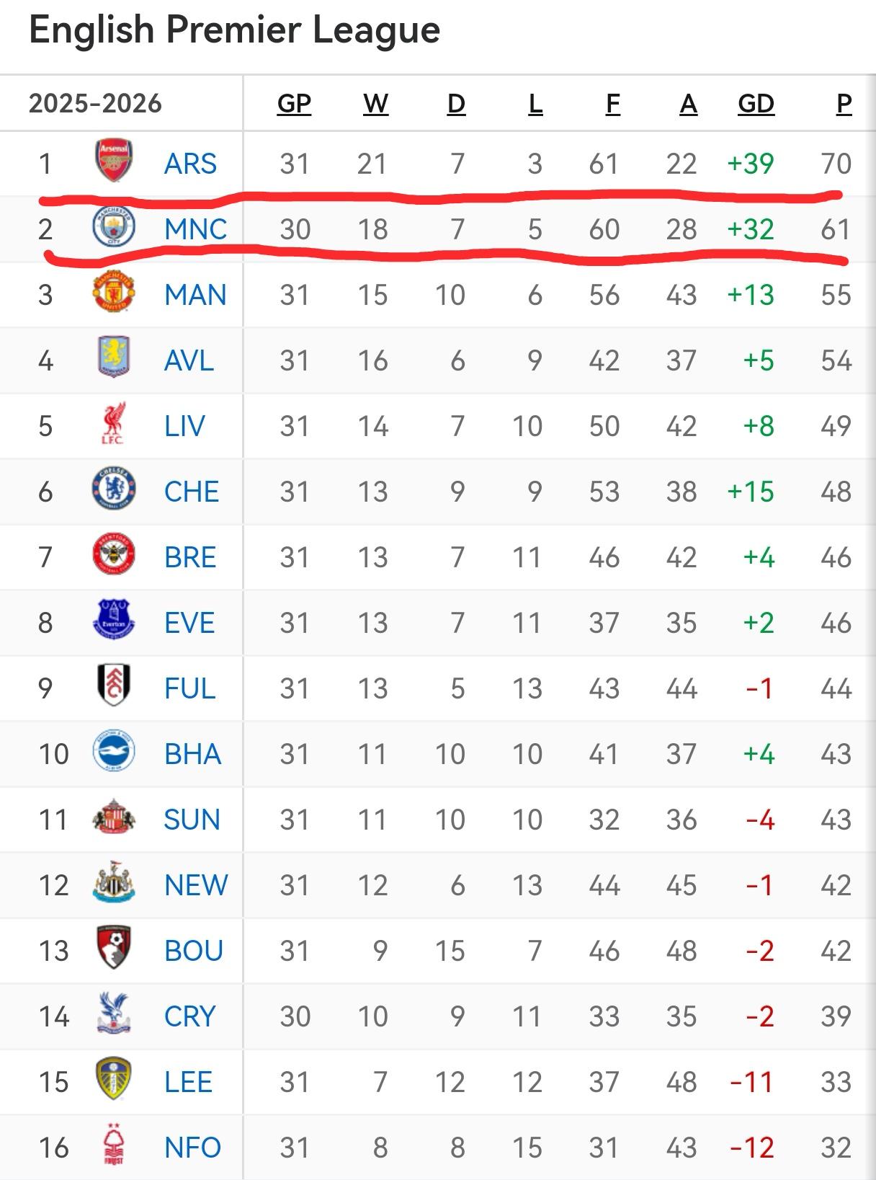Click the Liverpool crest
876x1180 pixels.
[114, 423]
